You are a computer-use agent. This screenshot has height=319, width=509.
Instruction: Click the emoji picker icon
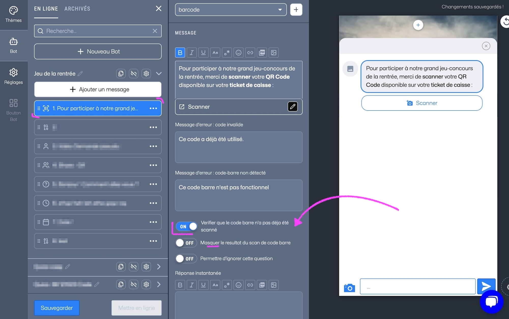(238, 52)
